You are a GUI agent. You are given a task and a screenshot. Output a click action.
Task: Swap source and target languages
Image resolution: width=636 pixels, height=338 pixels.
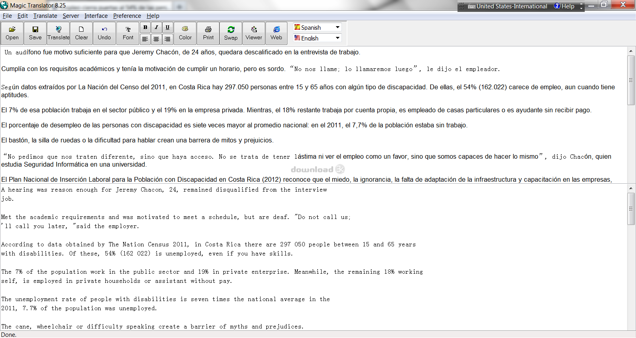tap(231, 33)
